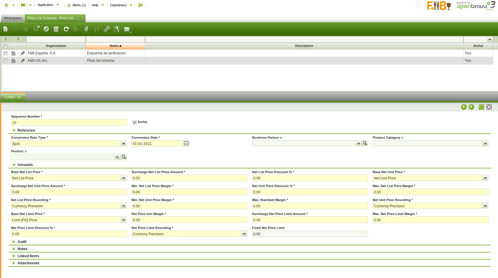Click the chain link icon in toolbar

(x=107, y=29)
